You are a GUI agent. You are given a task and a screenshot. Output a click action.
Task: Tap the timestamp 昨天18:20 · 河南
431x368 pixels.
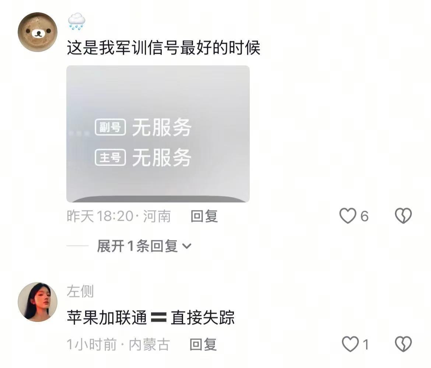[119, 216]
